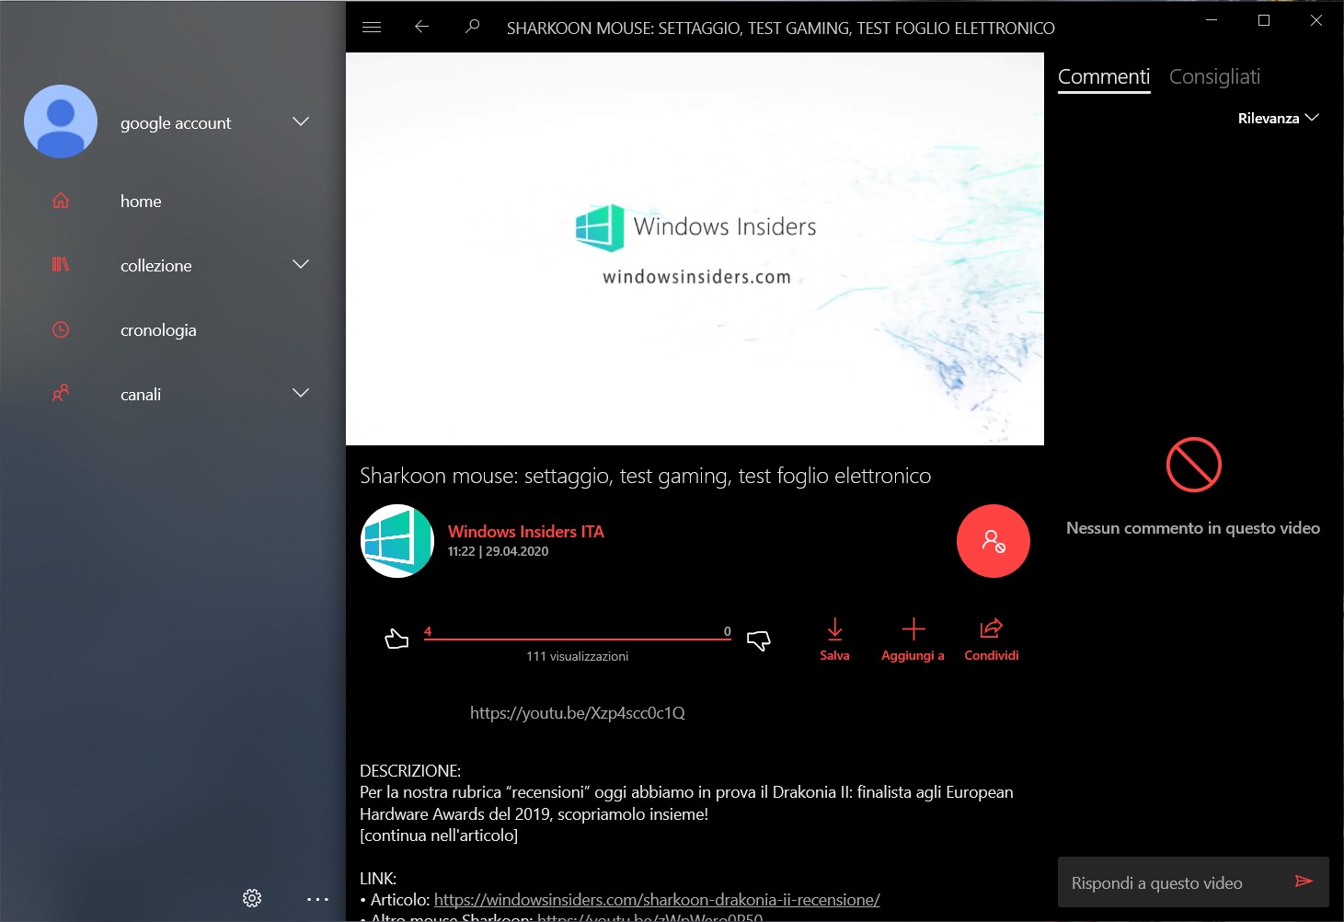Click the DESCRIZIONE: heading
Screen dimensions: 1344x922
[410, 771]
